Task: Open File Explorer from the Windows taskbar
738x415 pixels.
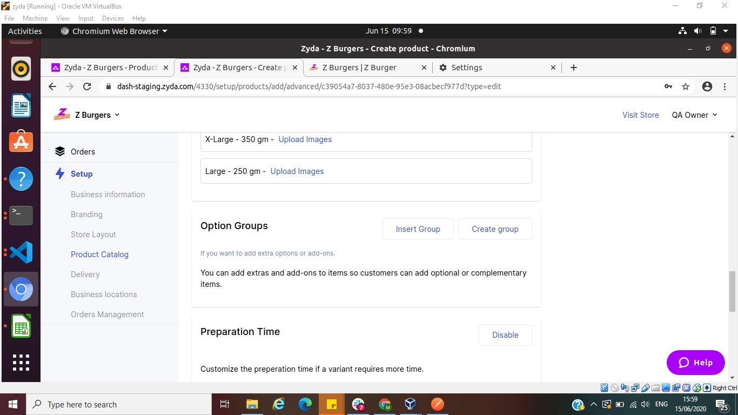Action: click(x=252, y=404)
